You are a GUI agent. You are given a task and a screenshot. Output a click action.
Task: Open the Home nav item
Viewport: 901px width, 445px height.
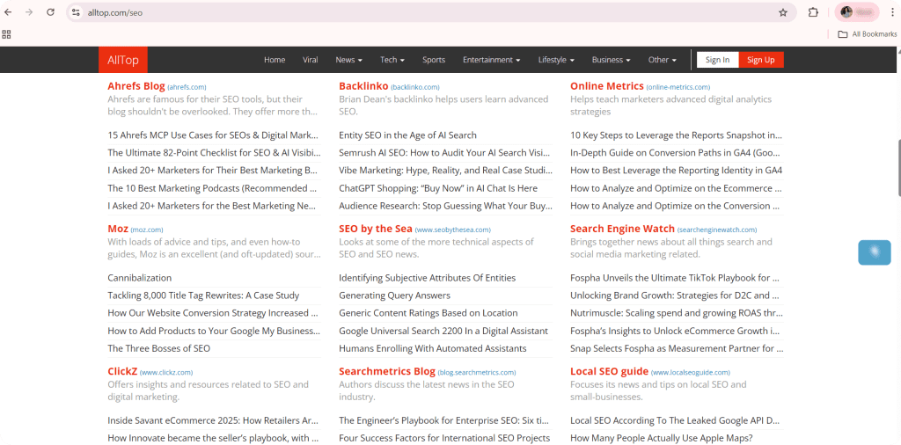[x=275, y=60]
